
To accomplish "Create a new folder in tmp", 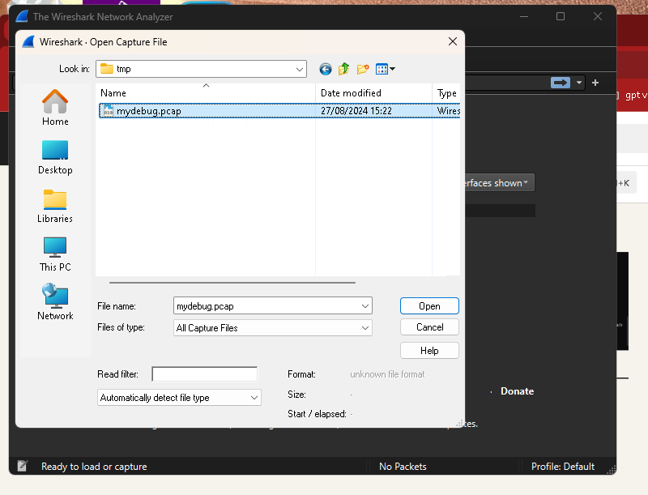I will [363, 69].
